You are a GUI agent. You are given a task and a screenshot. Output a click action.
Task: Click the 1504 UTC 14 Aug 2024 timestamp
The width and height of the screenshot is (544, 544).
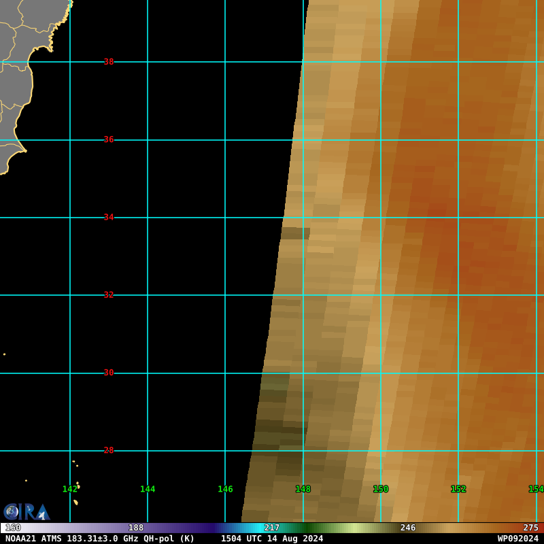272,539
